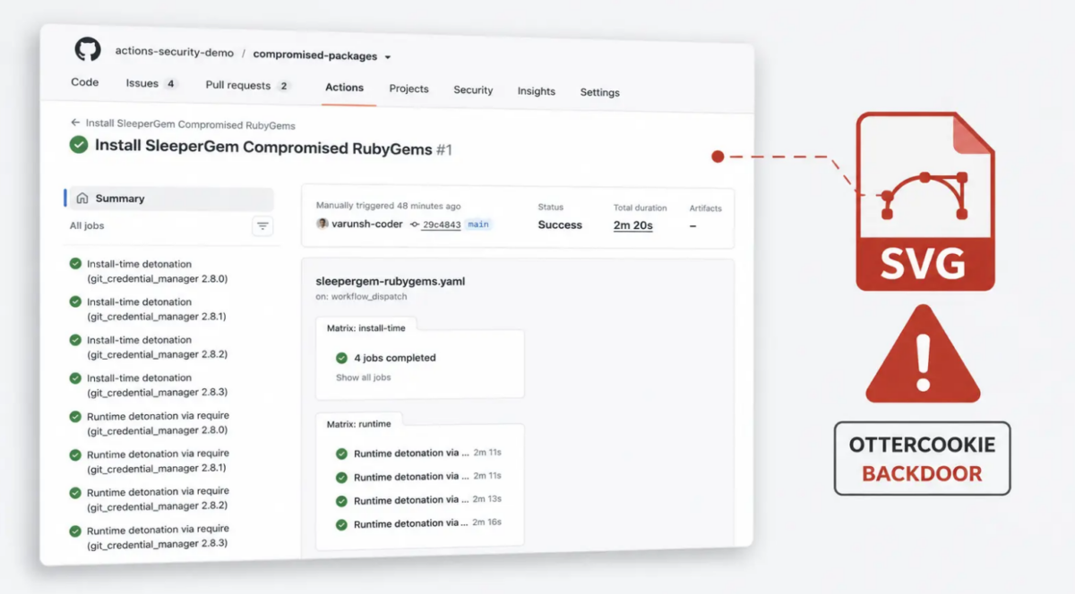
Task: Open the All jobs filter button
Action: [x=262, y=226]
